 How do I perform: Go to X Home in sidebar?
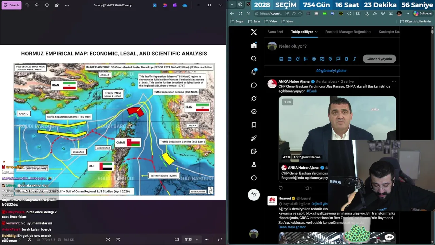coord(254,45)
